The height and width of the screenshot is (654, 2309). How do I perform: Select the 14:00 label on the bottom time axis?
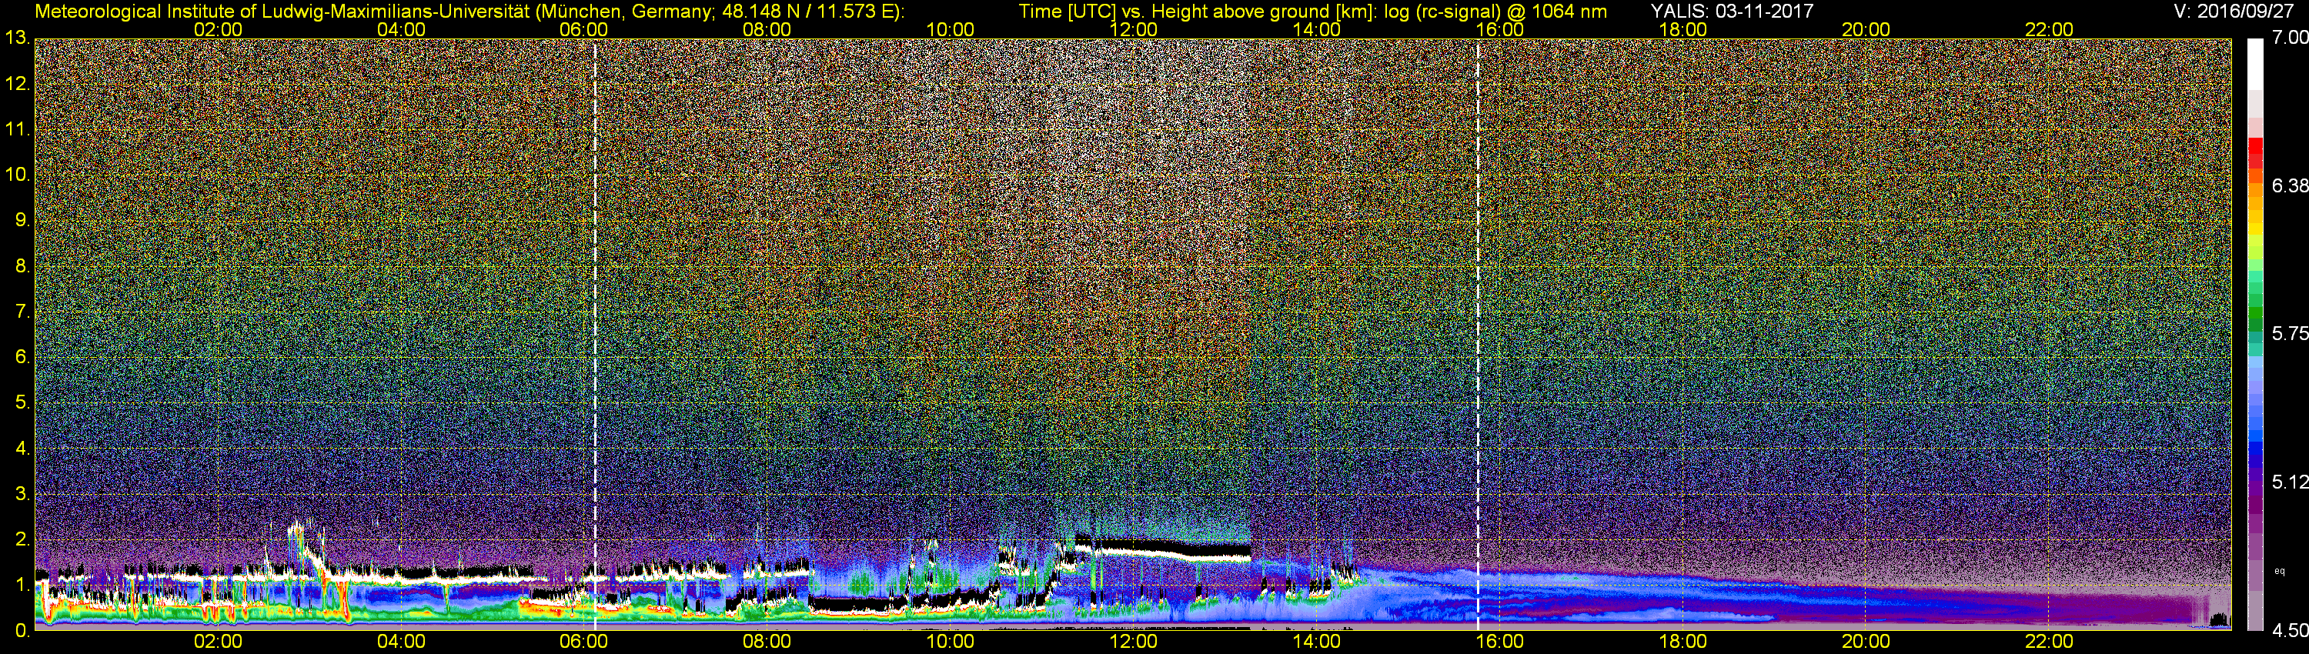click(x=1316, y=642)
